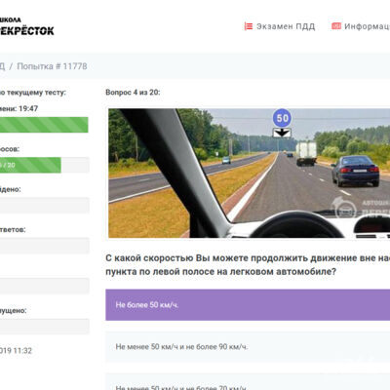Click the empty bar under the ответов label

point(44,246)
